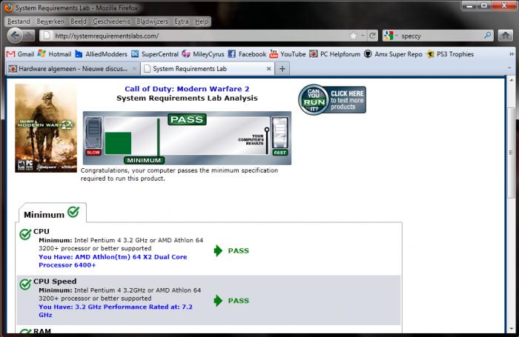519x337 pixels.
Task: Open a new tab with plus button
Action: coord(282,68)
